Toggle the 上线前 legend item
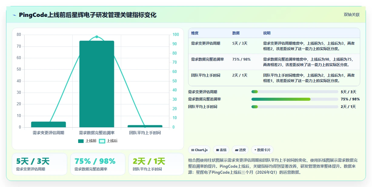 click(87, 141)
